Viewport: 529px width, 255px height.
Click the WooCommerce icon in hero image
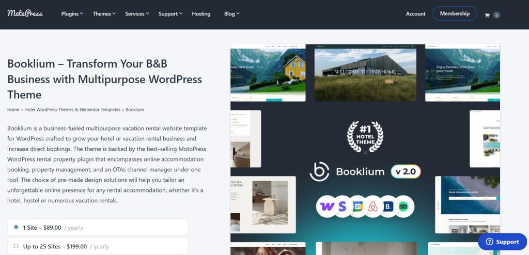pyautogui.click(x=326, y=206)
